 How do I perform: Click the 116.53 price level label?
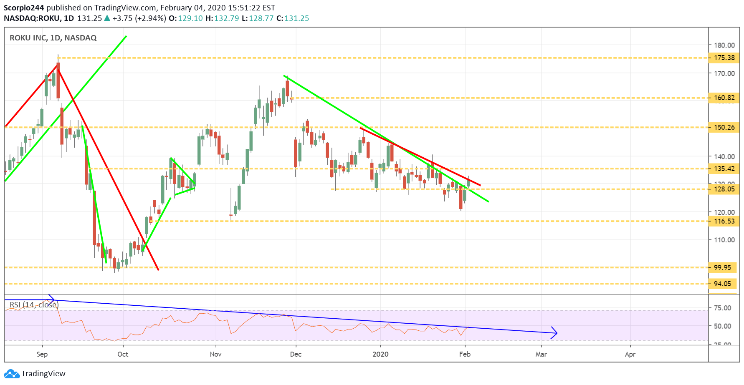(724, 221)
